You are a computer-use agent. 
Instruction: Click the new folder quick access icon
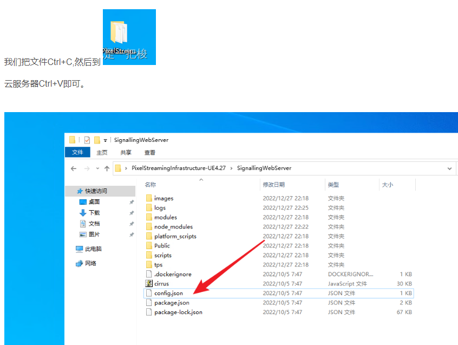tap(97, 140)
